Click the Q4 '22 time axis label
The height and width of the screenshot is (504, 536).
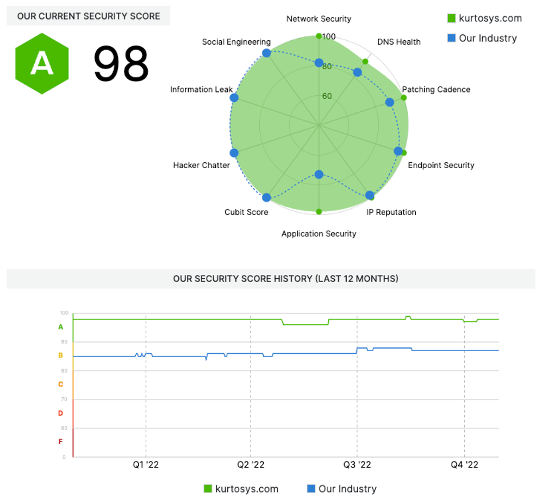point(464,465)
